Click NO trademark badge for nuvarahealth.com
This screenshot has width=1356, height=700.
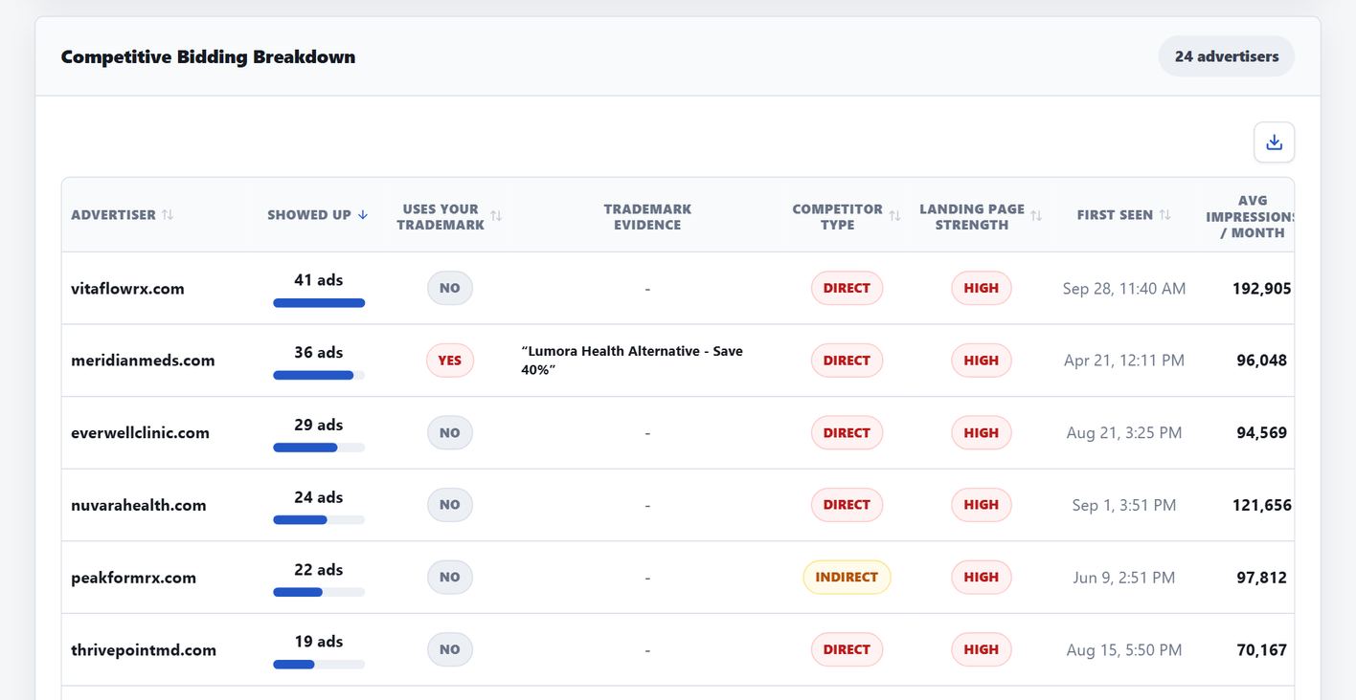(449, 505)
